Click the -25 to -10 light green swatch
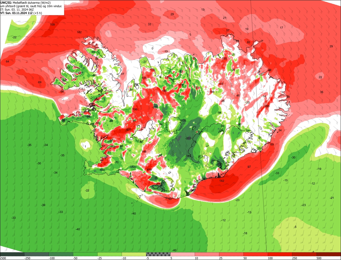341x260 pixels. point(109,254)
